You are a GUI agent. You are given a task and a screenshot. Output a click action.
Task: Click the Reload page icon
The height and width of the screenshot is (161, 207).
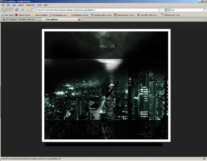pyautogui.click(x=17, y=10)
